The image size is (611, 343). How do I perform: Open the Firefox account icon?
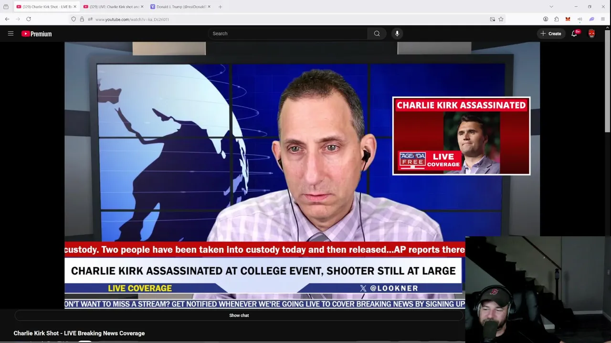(x=546, y=19)
